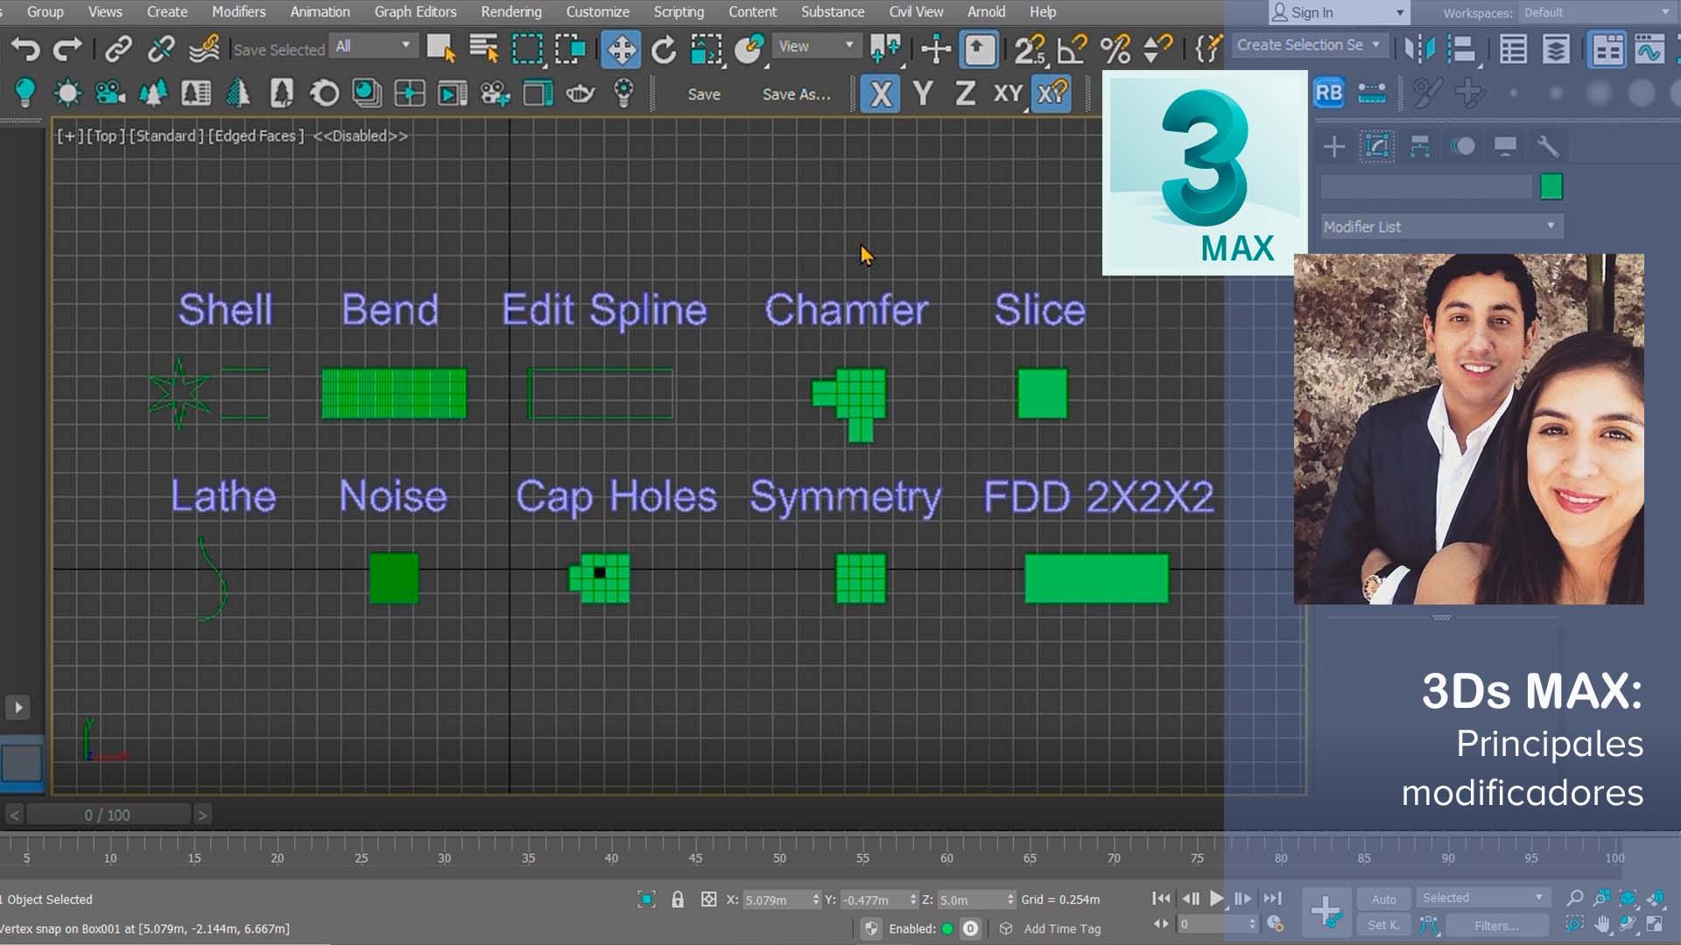This screenshot has width=1681, height=945.
Task: Toggle Auto Key mode
Action: coord(1383,899)
